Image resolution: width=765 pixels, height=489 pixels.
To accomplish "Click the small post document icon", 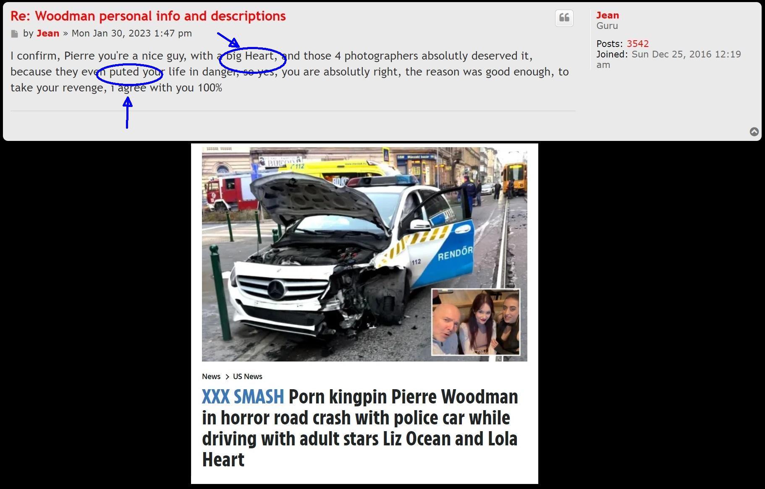I will coord(15,34).
